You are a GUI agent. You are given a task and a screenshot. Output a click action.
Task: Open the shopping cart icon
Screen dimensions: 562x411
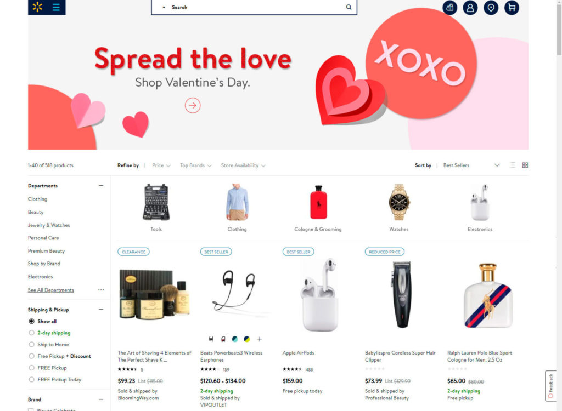coord(512,8)
